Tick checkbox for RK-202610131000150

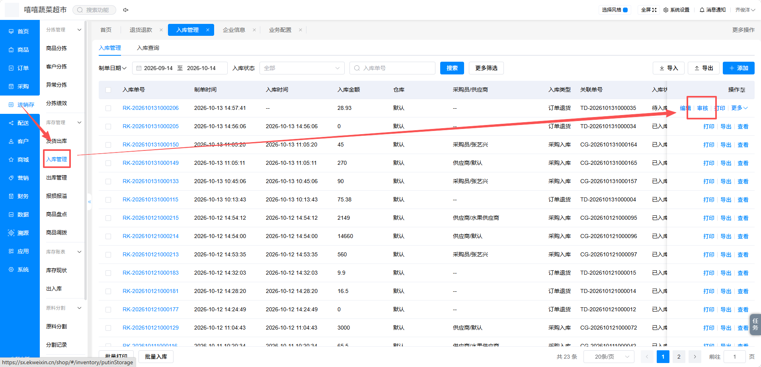[108, 145]
